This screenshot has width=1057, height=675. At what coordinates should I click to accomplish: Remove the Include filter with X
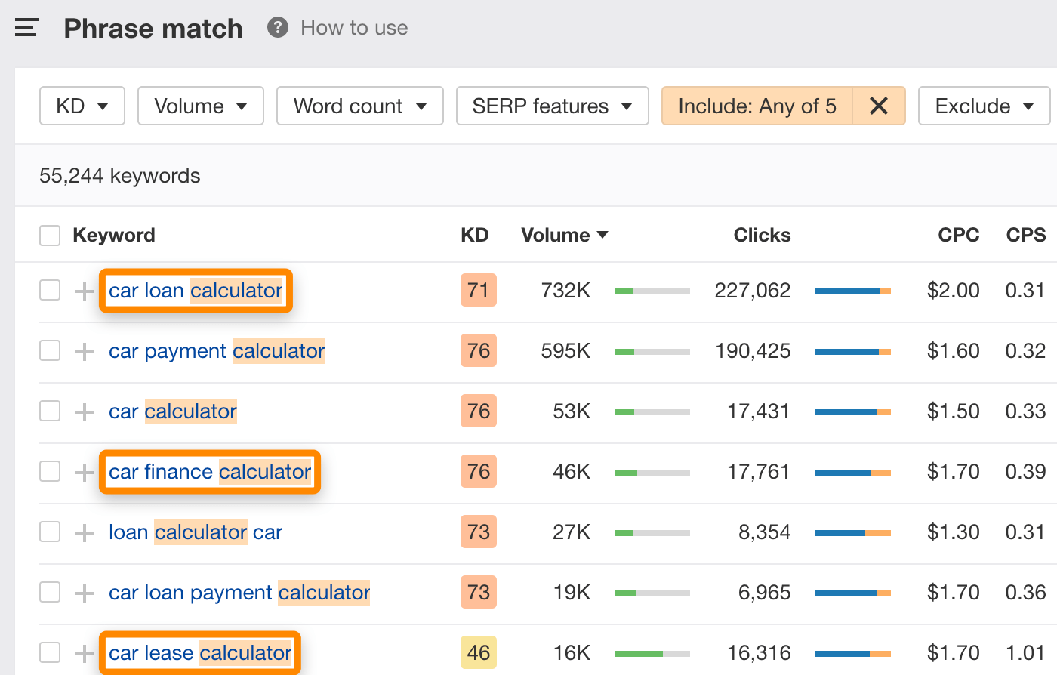(879, 106)
